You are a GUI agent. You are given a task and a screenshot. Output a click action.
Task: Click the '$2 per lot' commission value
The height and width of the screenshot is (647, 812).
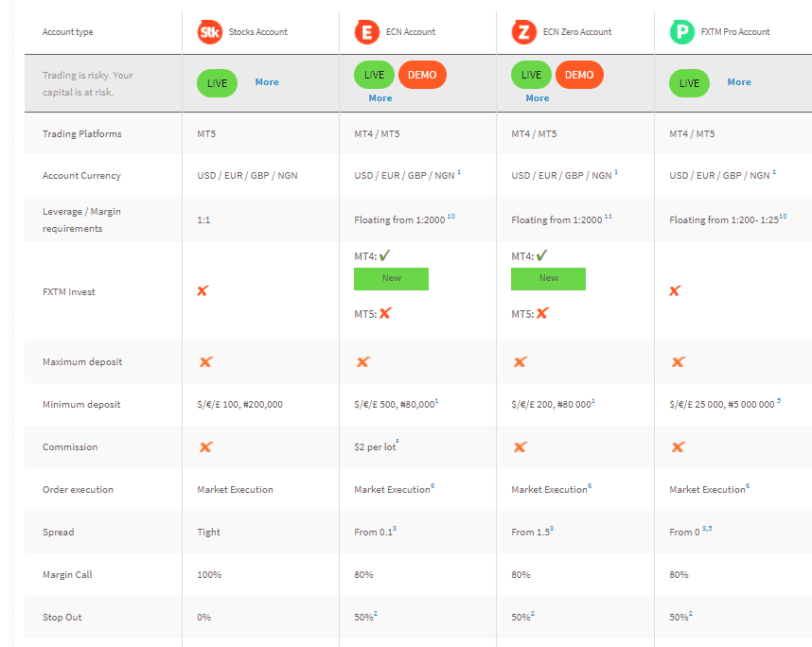tap(375, 446)
